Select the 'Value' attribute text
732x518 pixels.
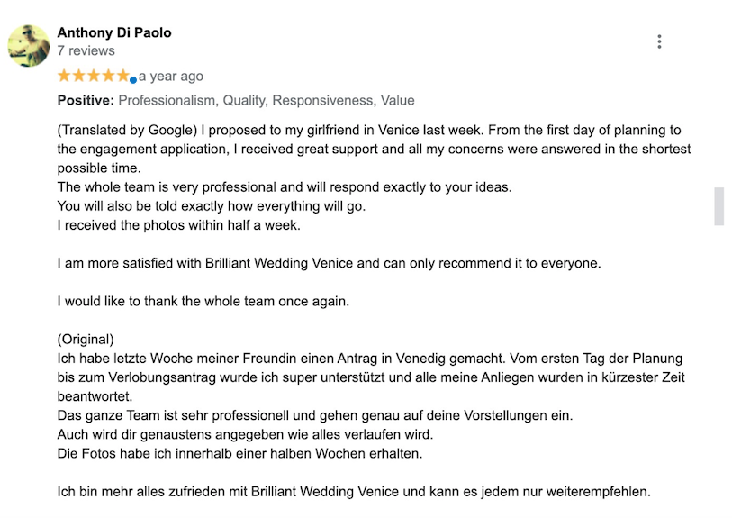397,100
